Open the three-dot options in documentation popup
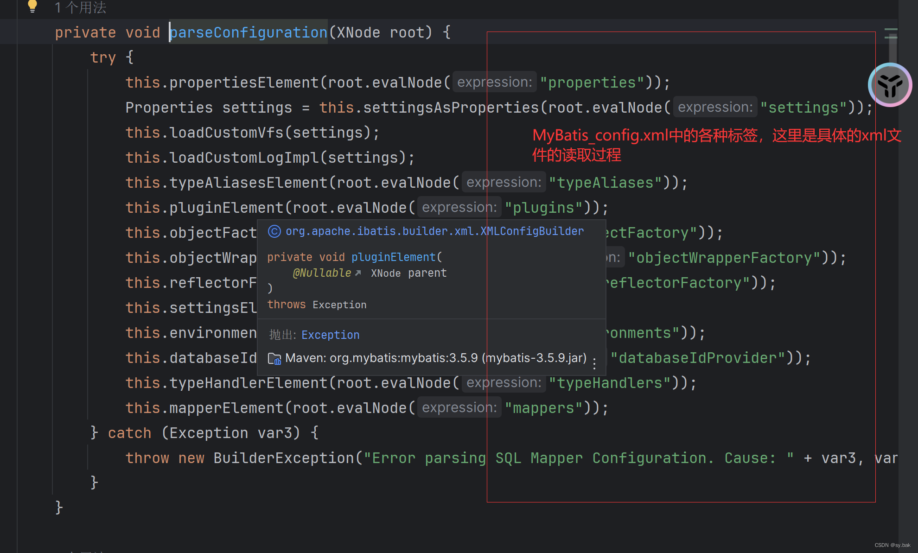918x553 pixels. [594, 364]
